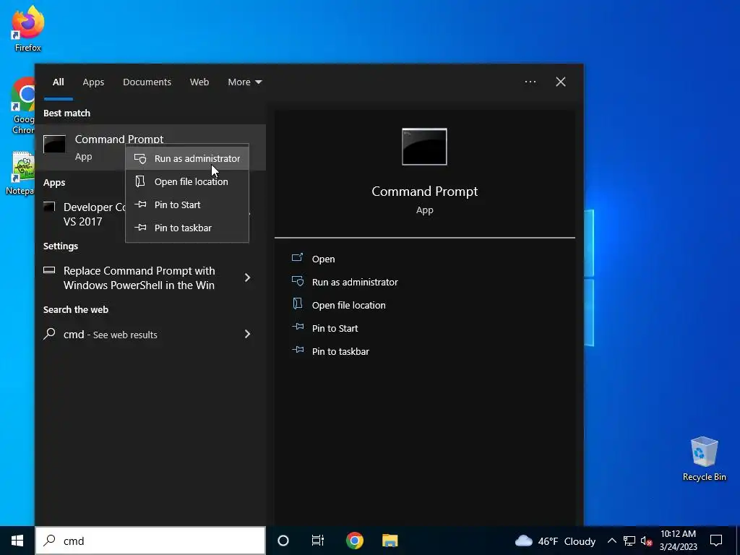Image resolution: width=740 pixels, height=555 pixels.
Task: Expand the More filter dropdown
Action: (244, 82)
